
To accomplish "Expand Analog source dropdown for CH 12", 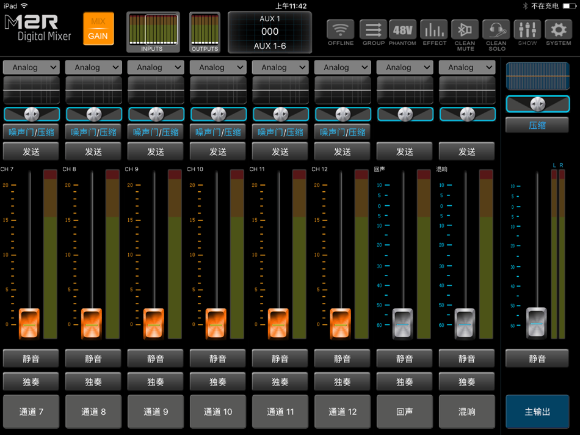I will (343, 67).
